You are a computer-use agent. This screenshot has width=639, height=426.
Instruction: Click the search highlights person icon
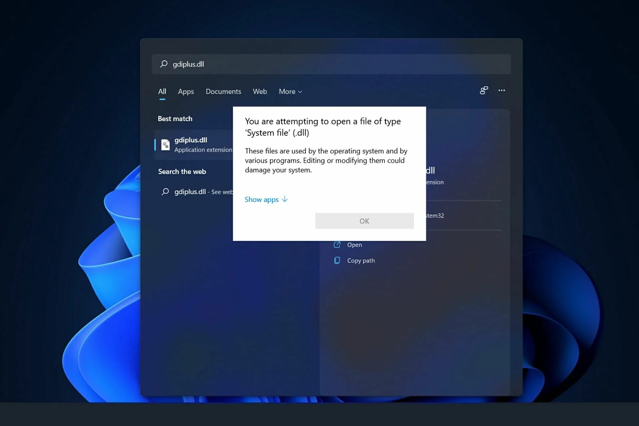pos(484,91)
